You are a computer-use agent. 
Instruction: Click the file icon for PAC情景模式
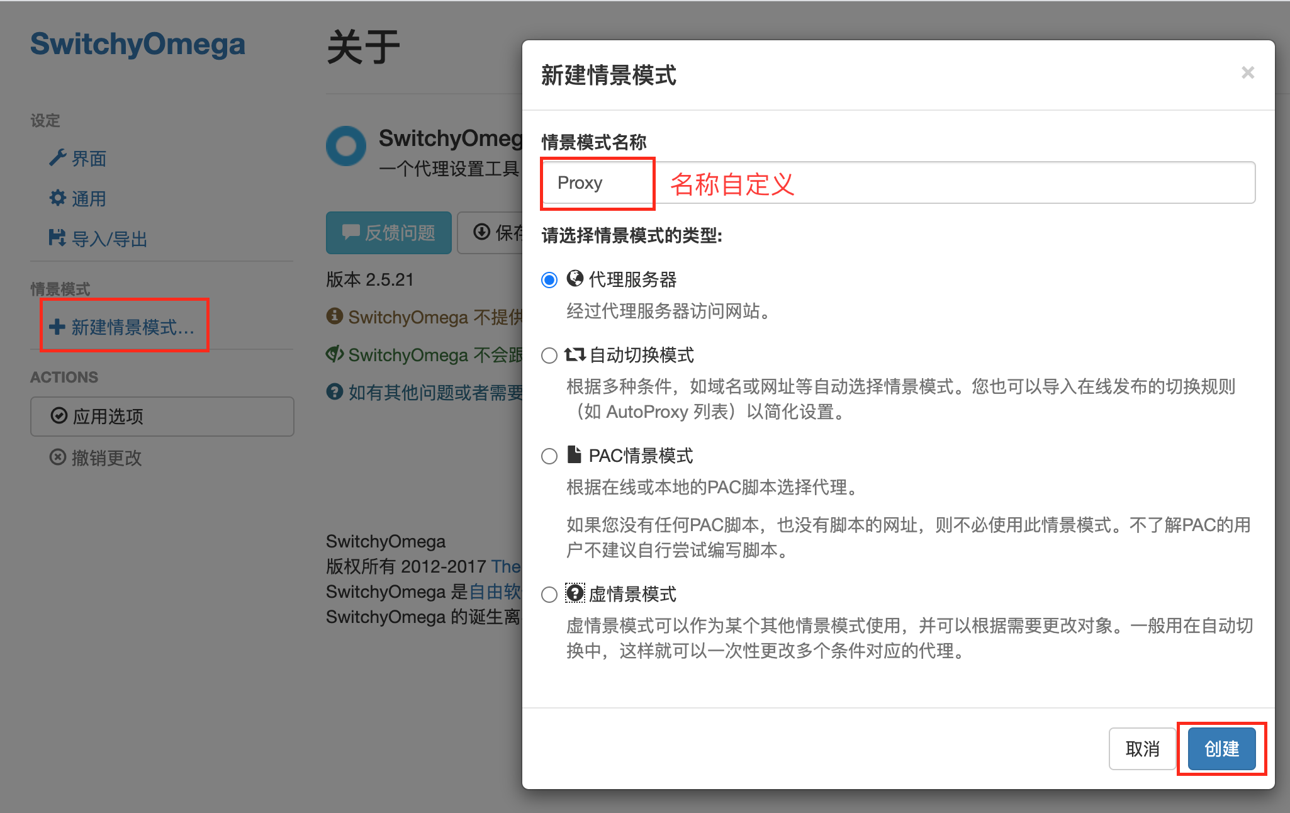coord(574,454)
